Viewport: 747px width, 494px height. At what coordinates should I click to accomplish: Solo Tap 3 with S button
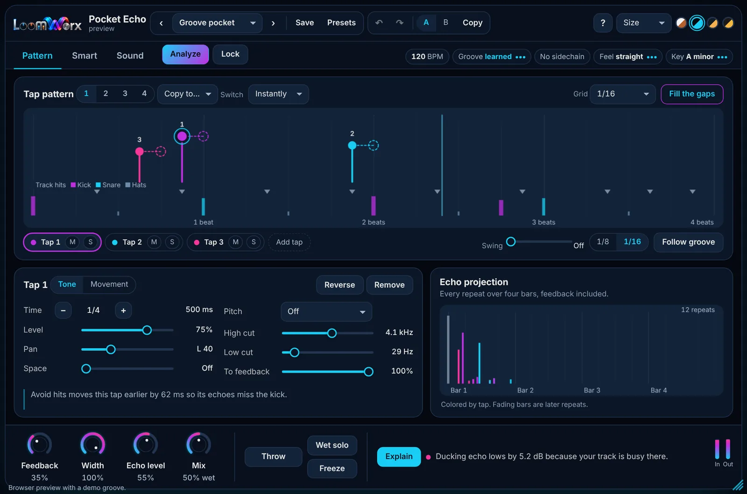pos(254,242)
